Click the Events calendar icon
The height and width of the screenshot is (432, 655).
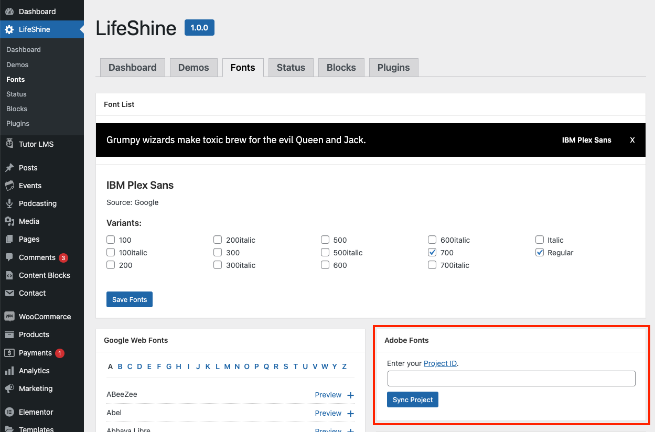[9, 186]
